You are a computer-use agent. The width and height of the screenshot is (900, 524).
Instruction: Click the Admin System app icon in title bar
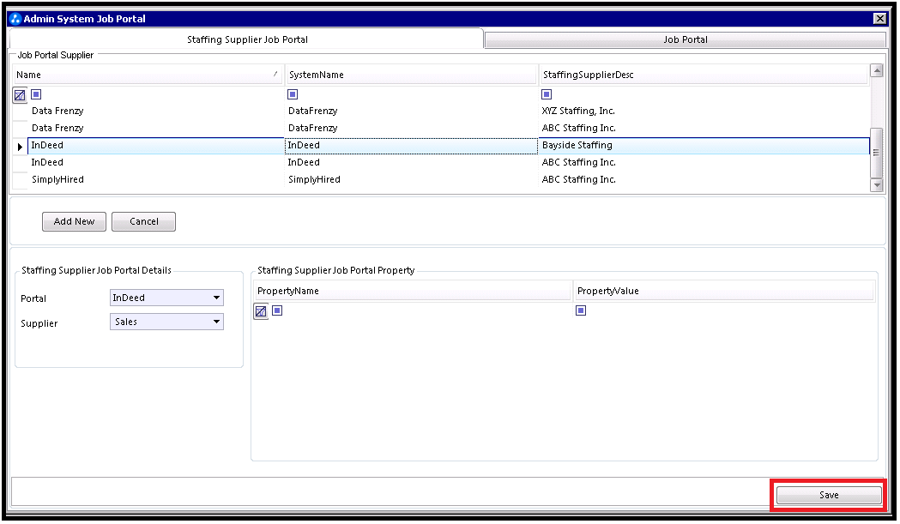click(15, 19)
